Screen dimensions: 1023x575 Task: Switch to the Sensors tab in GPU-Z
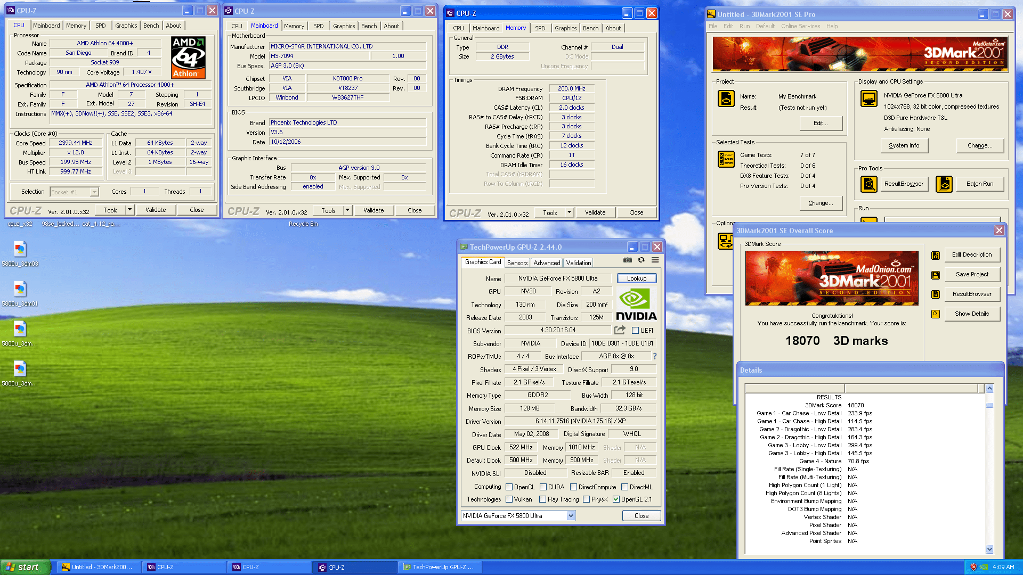517,263
